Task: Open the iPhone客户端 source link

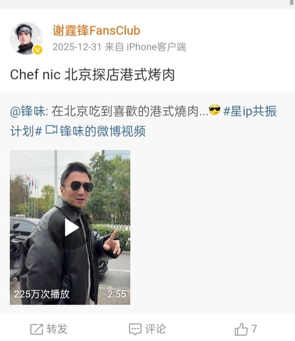Action: [x=156, y=47]
